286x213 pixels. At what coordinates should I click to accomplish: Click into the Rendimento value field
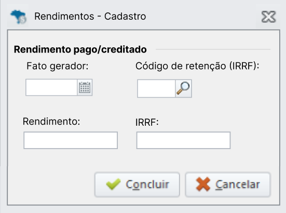coord(71,140)
